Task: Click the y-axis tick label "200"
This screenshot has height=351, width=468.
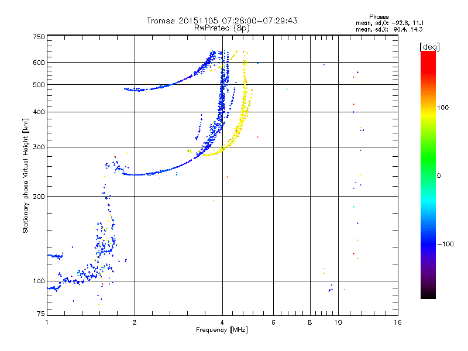Action: (39, 197)
